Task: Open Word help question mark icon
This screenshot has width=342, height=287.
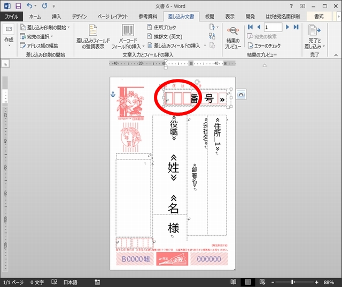Action: click(291, 6)
